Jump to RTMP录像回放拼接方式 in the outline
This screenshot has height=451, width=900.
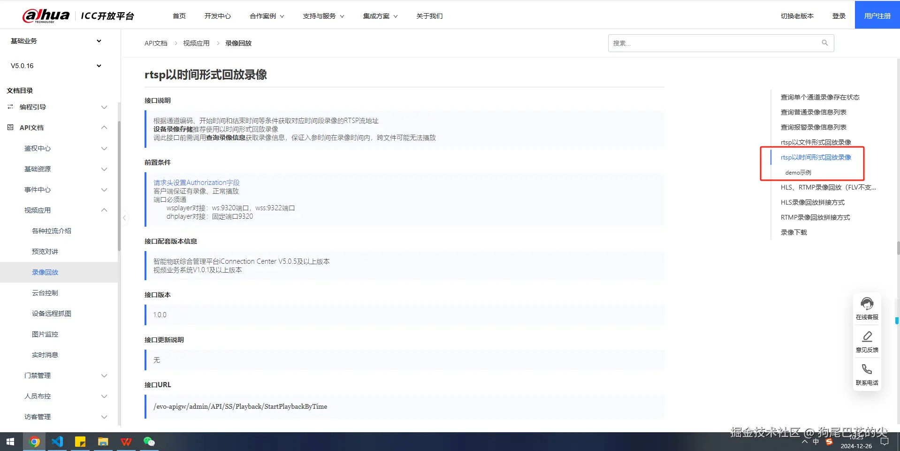click(816, 217)
